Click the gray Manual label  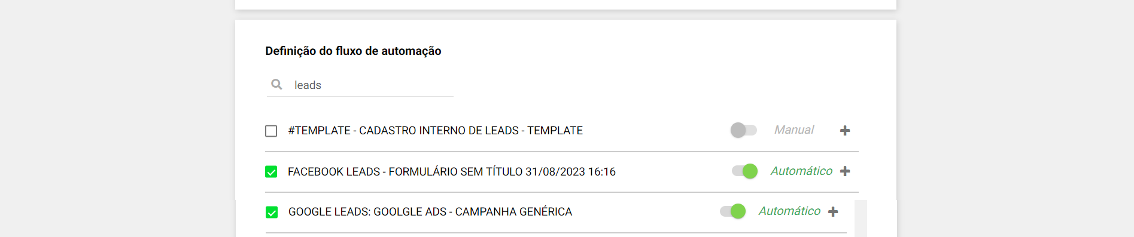click(x=794, y=130)
